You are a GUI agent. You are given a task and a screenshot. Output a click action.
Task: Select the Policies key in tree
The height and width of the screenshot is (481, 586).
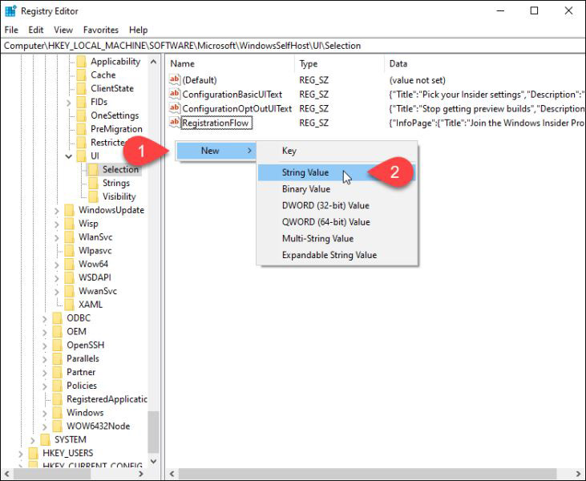pos(82,386)
